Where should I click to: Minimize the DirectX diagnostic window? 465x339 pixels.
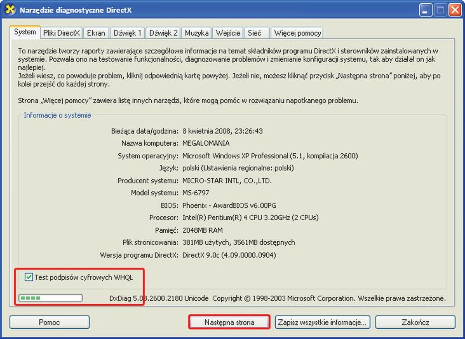pos(425,10)
